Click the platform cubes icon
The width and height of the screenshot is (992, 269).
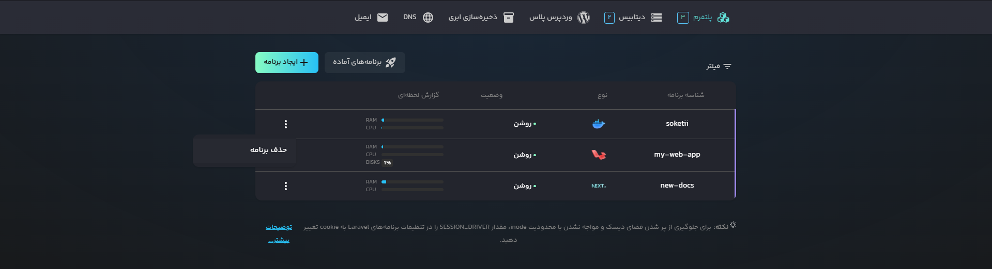tap(723, 18)
